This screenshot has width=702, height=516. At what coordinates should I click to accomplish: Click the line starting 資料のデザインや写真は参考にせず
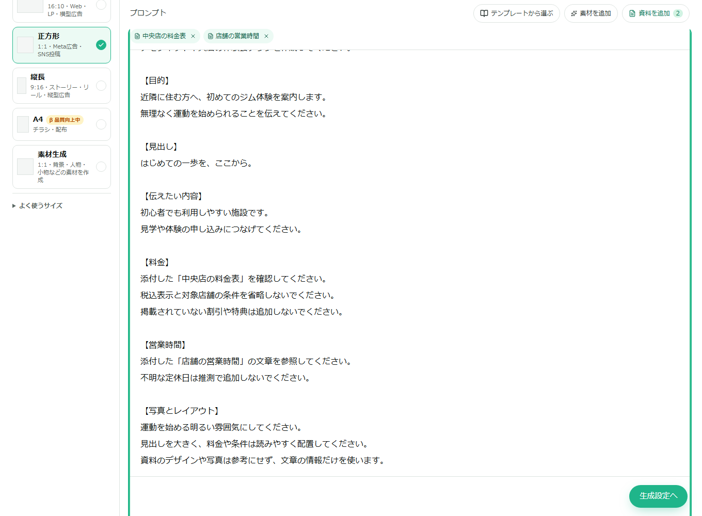(262, 460)
